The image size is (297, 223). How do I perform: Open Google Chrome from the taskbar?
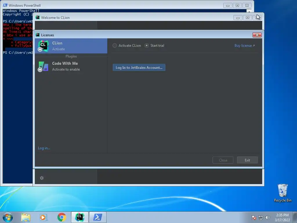(61, 217)
